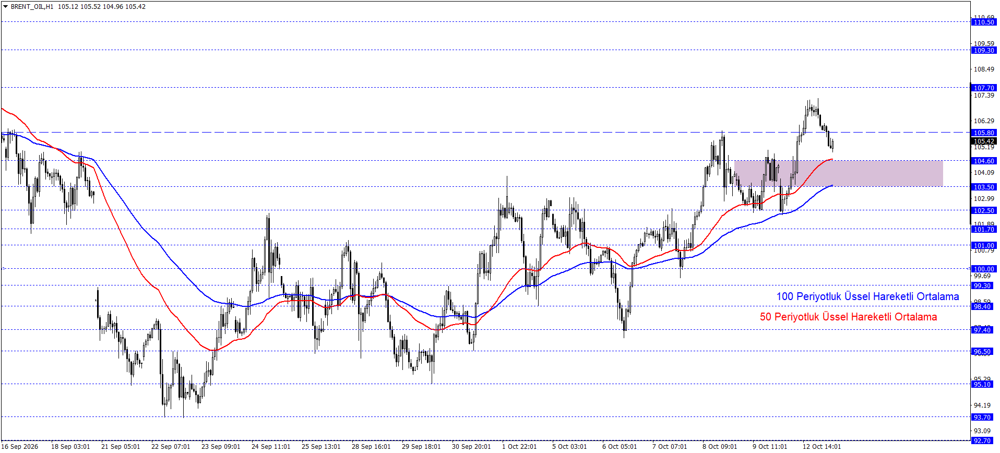Viewport: 1000px width, 453px height.
Task: Click the 109.30 price level label
Action: coord(984,50)
